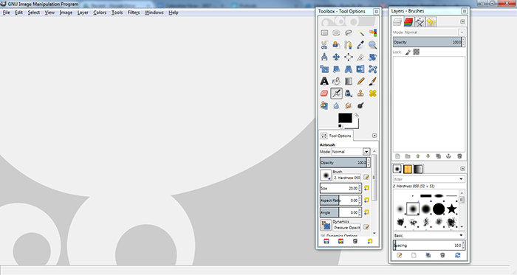Switch to the Paths tab
The width and height of the screenshot is (517, 275).
pos(420,22)
